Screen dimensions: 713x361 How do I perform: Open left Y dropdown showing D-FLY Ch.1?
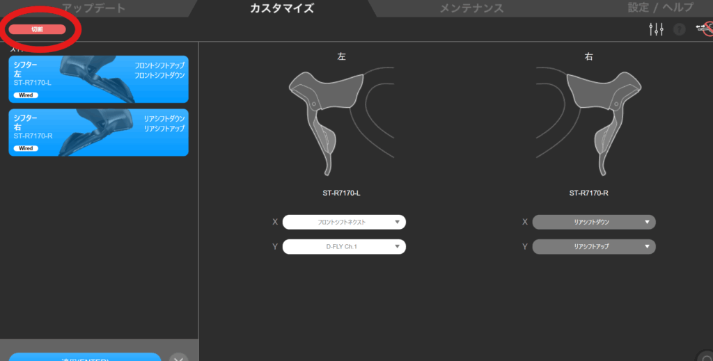344,246
